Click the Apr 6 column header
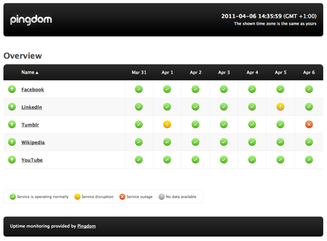This screenshot has width=327, height=241. click(309, 73)
